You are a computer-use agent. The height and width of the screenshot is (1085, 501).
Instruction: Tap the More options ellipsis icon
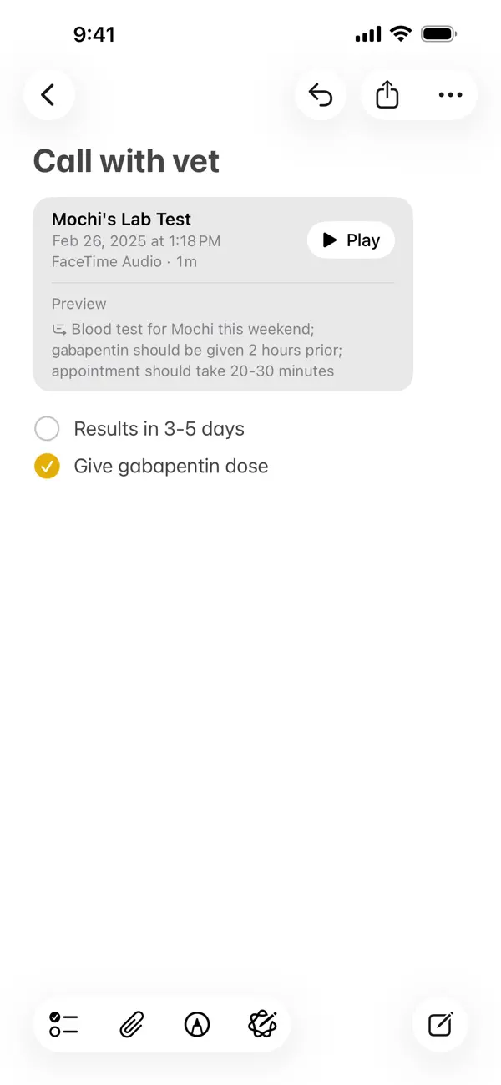[x=450, y=94]
